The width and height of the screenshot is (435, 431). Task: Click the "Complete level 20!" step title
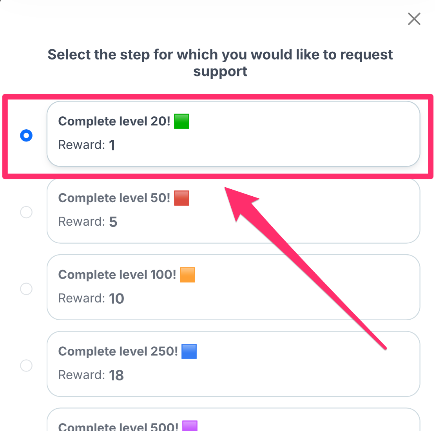coord(114,121)
